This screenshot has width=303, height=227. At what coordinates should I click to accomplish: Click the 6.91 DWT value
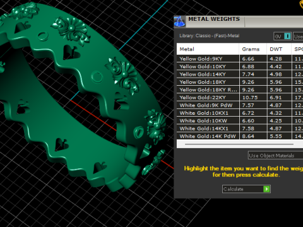[276, 98]
